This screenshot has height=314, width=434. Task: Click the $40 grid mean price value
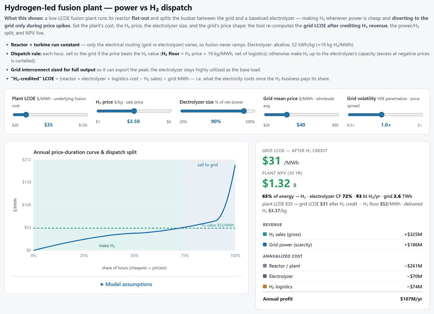coord(301,125)
